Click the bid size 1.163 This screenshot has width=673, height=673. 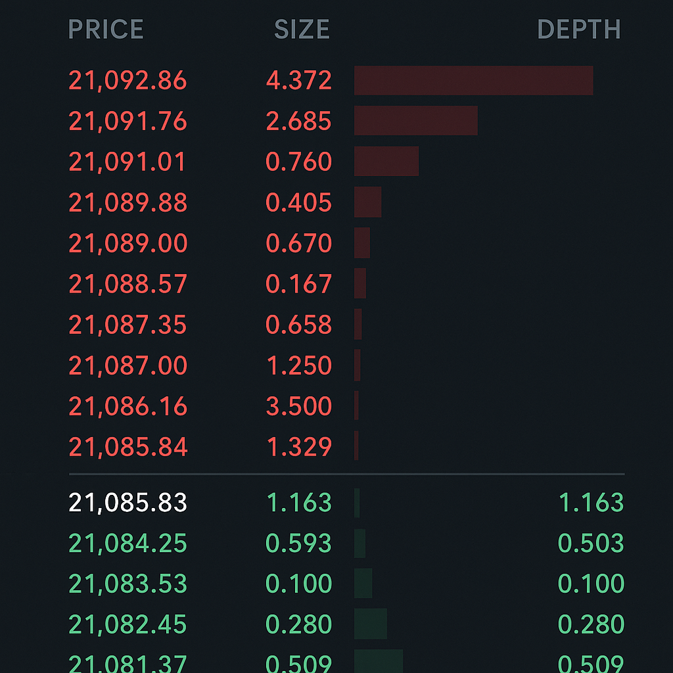click(x=300, y=501)
